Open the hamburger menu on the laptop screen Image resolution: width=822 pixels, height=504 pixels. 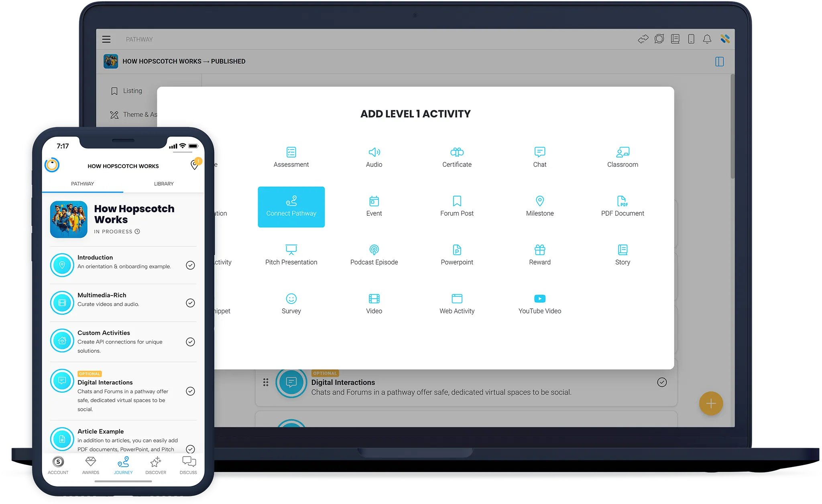[x=106, y=39]
